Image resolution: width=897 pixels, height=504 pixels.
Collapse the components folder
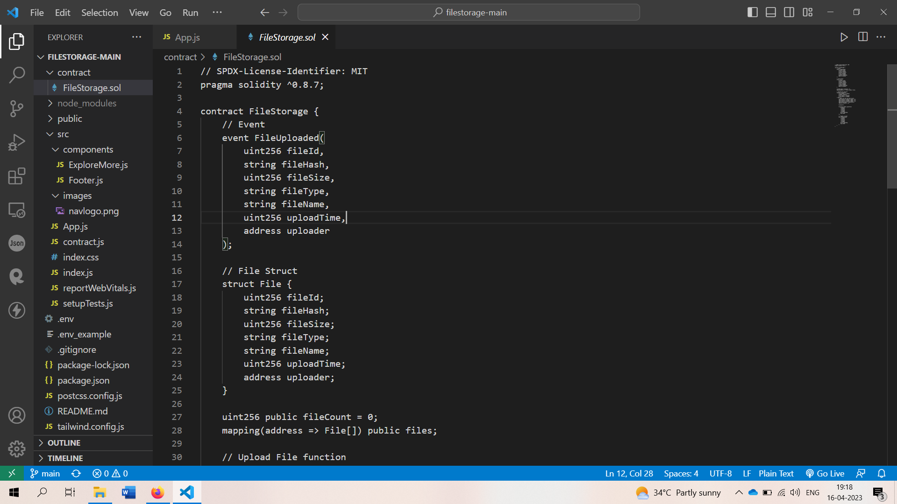click(88, 149)
